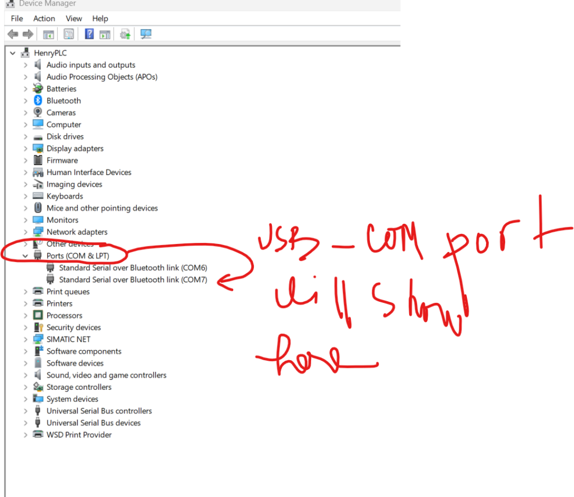574x497 pixels.
Task: Collapse the HenryPLC root node
Action: click(12, 53)
